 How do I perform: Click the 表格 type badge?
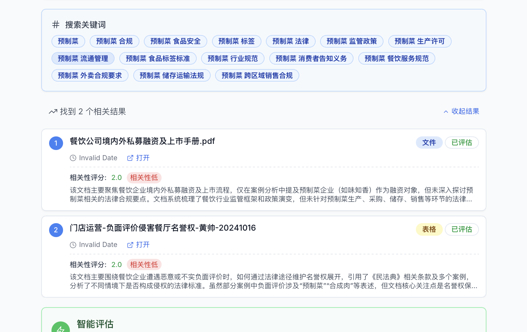point(429,229)
